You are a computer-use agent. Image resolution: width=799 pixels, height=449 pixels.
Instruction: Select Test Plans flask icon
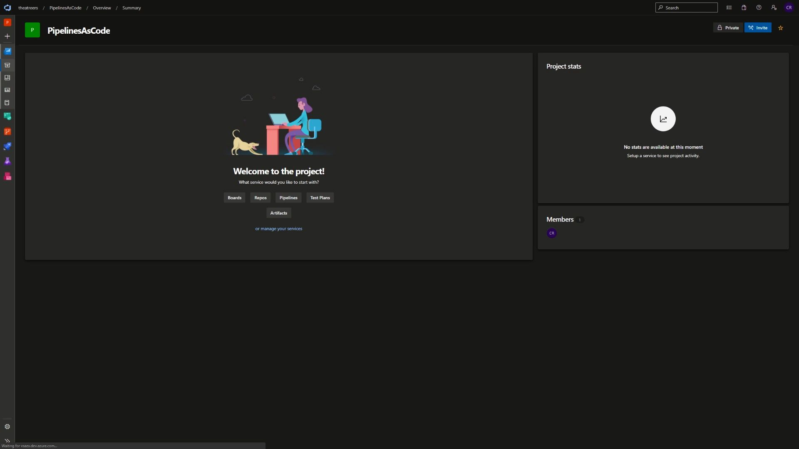7,161
